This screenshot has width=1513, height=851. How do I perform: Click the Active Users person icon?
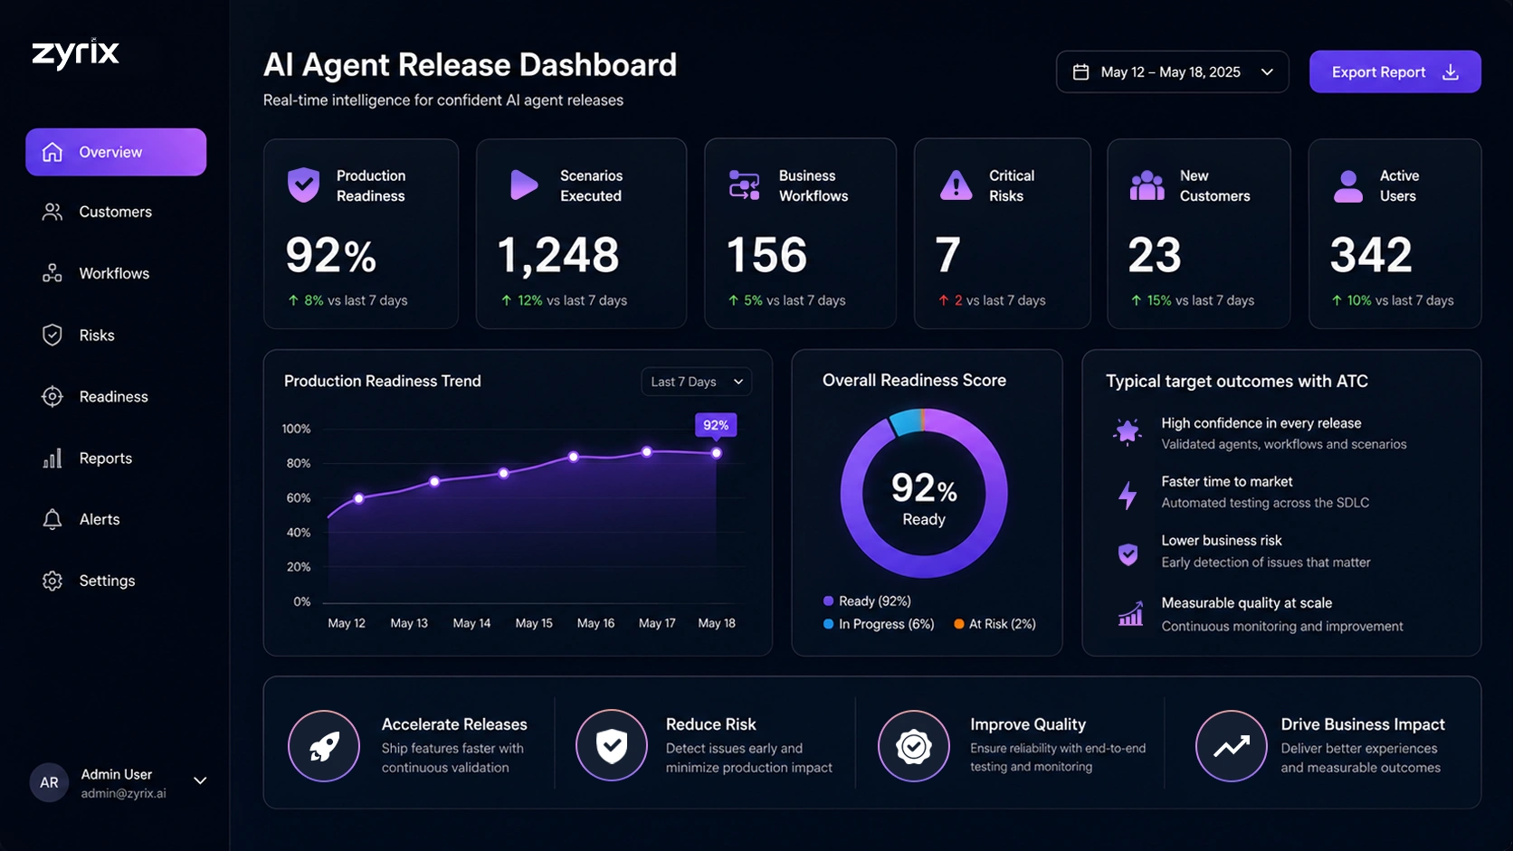(x=1348, y=185)
